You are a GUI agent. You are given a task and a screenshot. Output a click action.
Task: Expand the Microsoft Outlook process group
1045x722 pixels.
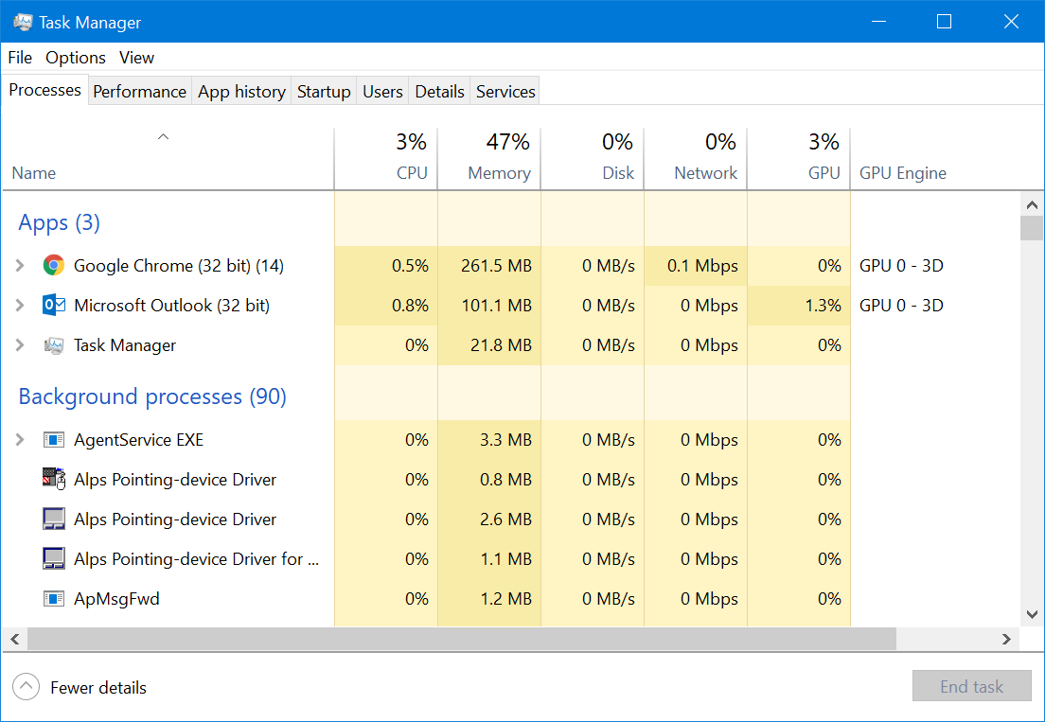click(20, 306)
